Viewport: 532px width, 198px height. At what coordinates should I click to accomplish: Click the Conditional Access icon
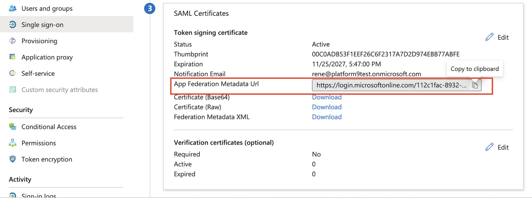coord(13,127)
